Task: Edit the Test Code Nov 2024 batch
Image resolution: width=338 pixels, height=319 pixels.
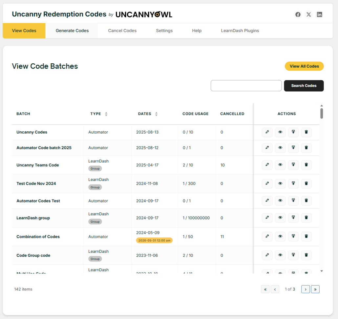Action: pyautogui.click(x=267, y=183)
